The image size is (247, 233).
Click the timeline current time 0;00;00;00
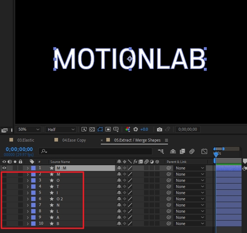pyautogui.click(x=19, y=149)
